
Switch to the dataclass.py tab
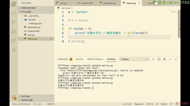tap(110, 3)
